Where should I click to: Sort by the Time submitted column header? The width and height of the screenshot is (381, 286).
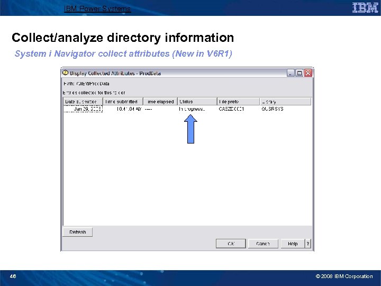tap(123, 102)
